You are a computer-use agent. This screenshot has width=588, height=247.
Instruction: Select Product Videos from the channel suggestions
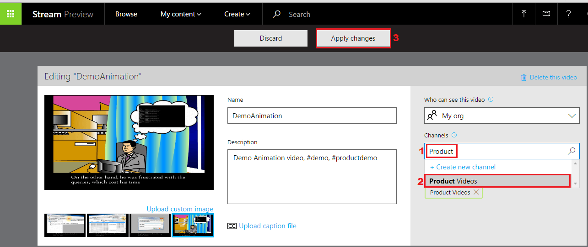point(497,181)
